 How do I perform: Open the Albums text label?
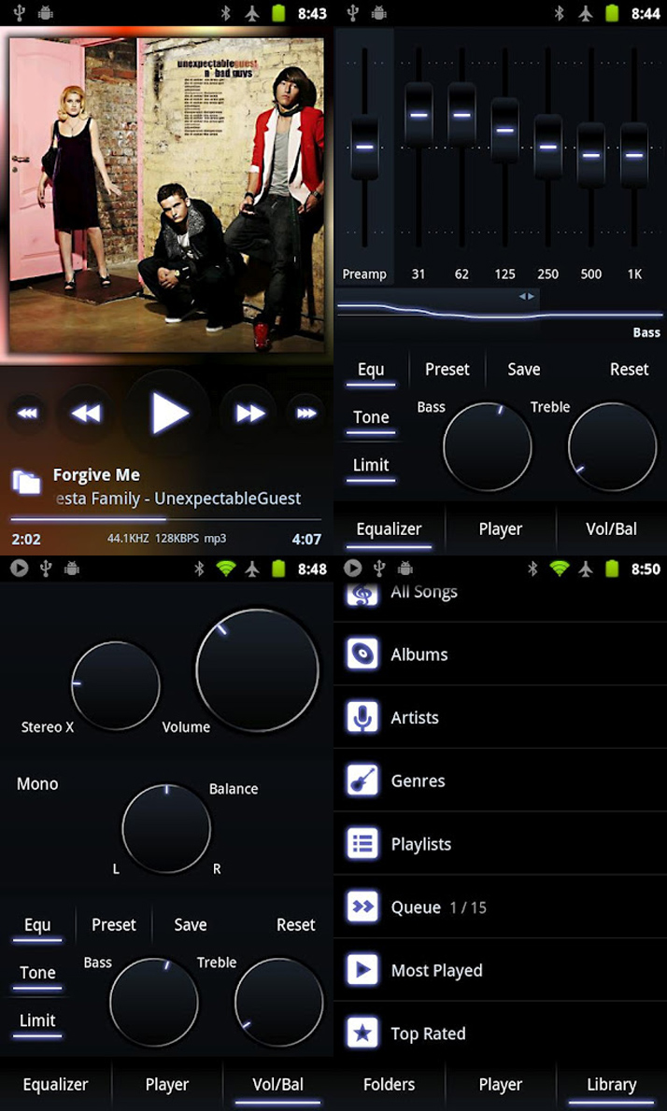click(419, 654)
